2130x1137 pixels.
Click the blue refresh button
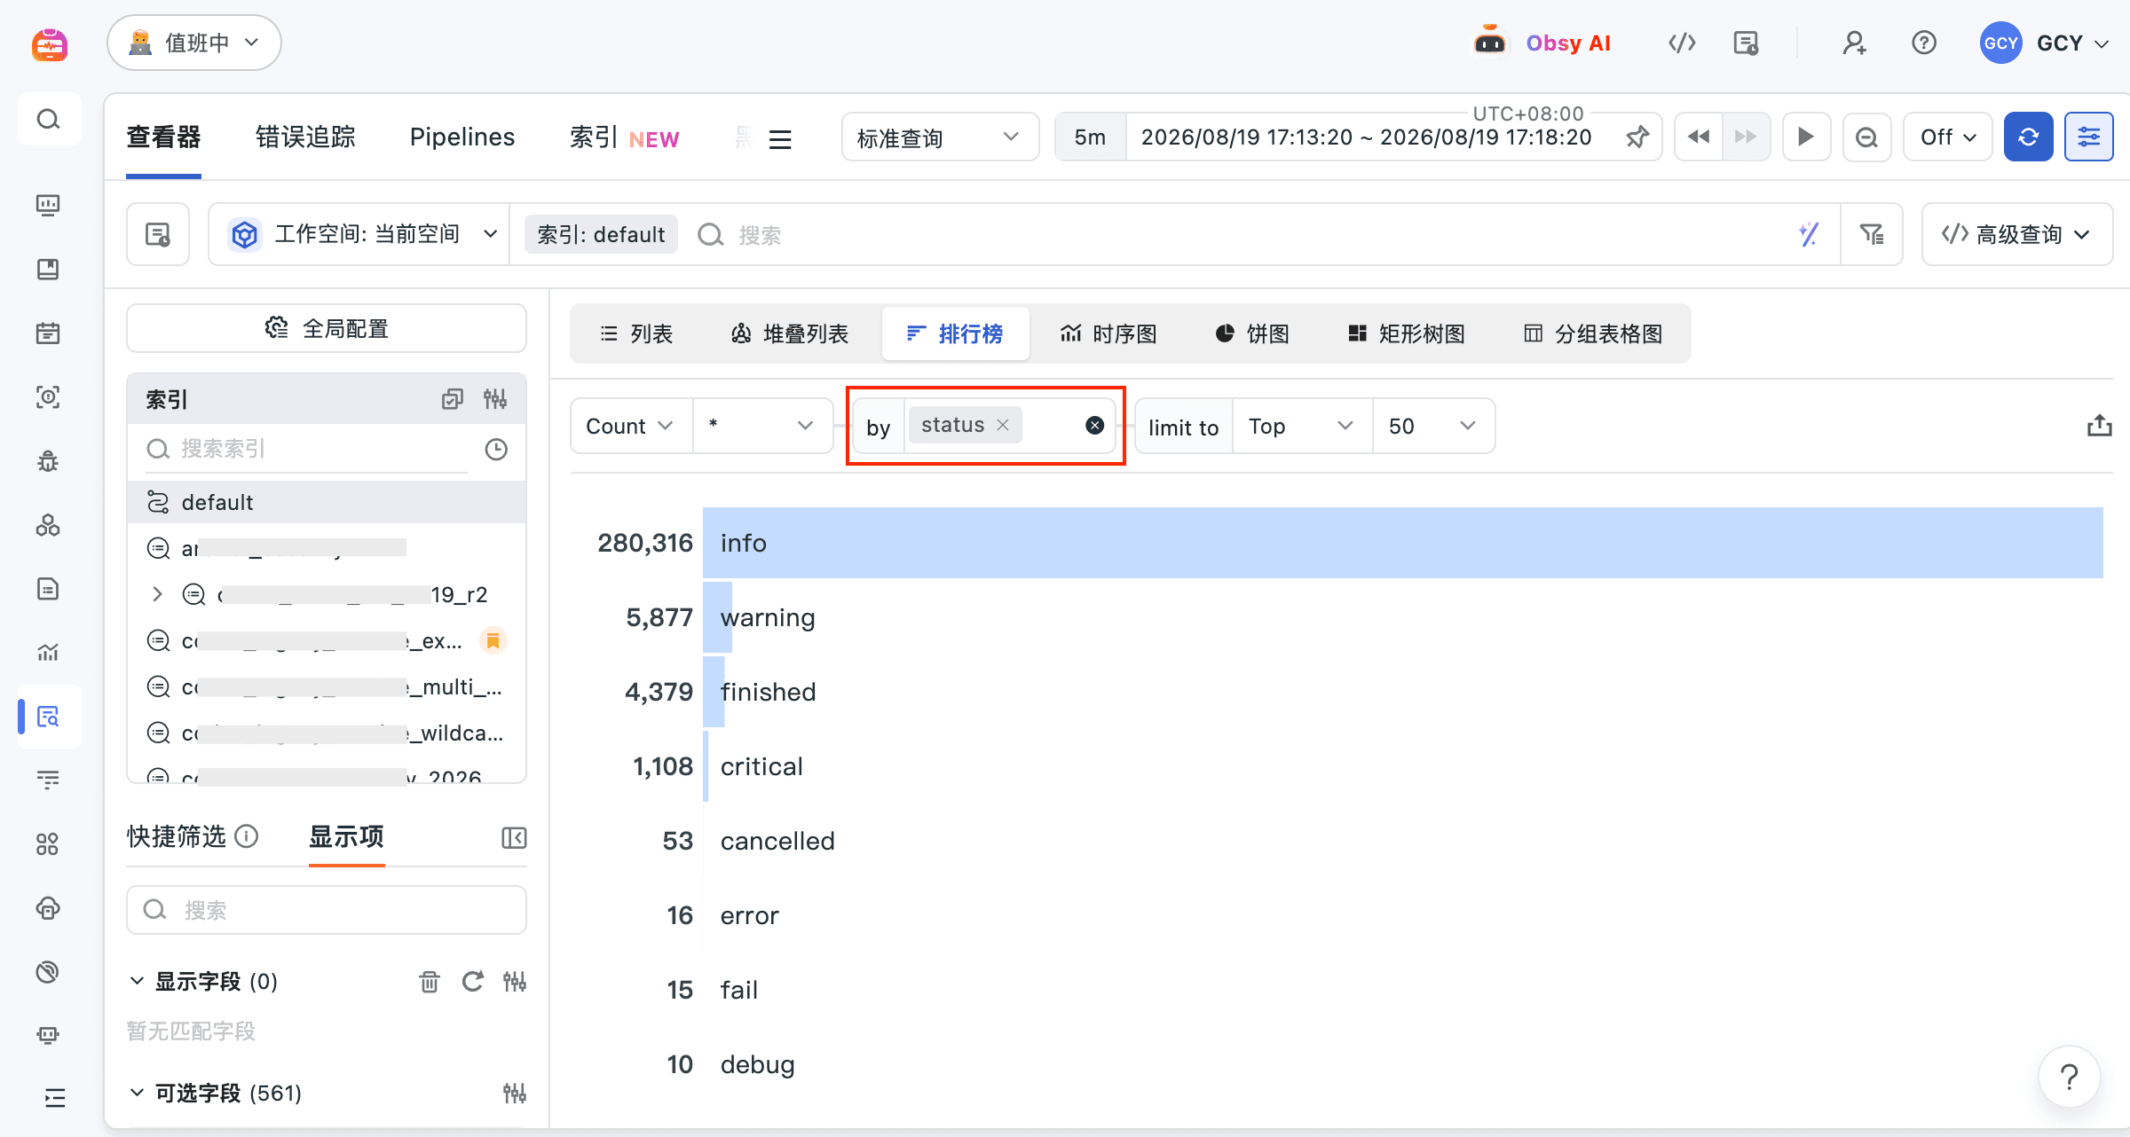(x=2028, y=137)
